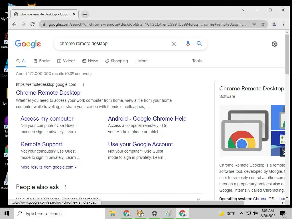Image resolution: width=292 pixels, height=219 pixels.
Task: Click the browser forward arrow
Action: click(x=23, y=24)
